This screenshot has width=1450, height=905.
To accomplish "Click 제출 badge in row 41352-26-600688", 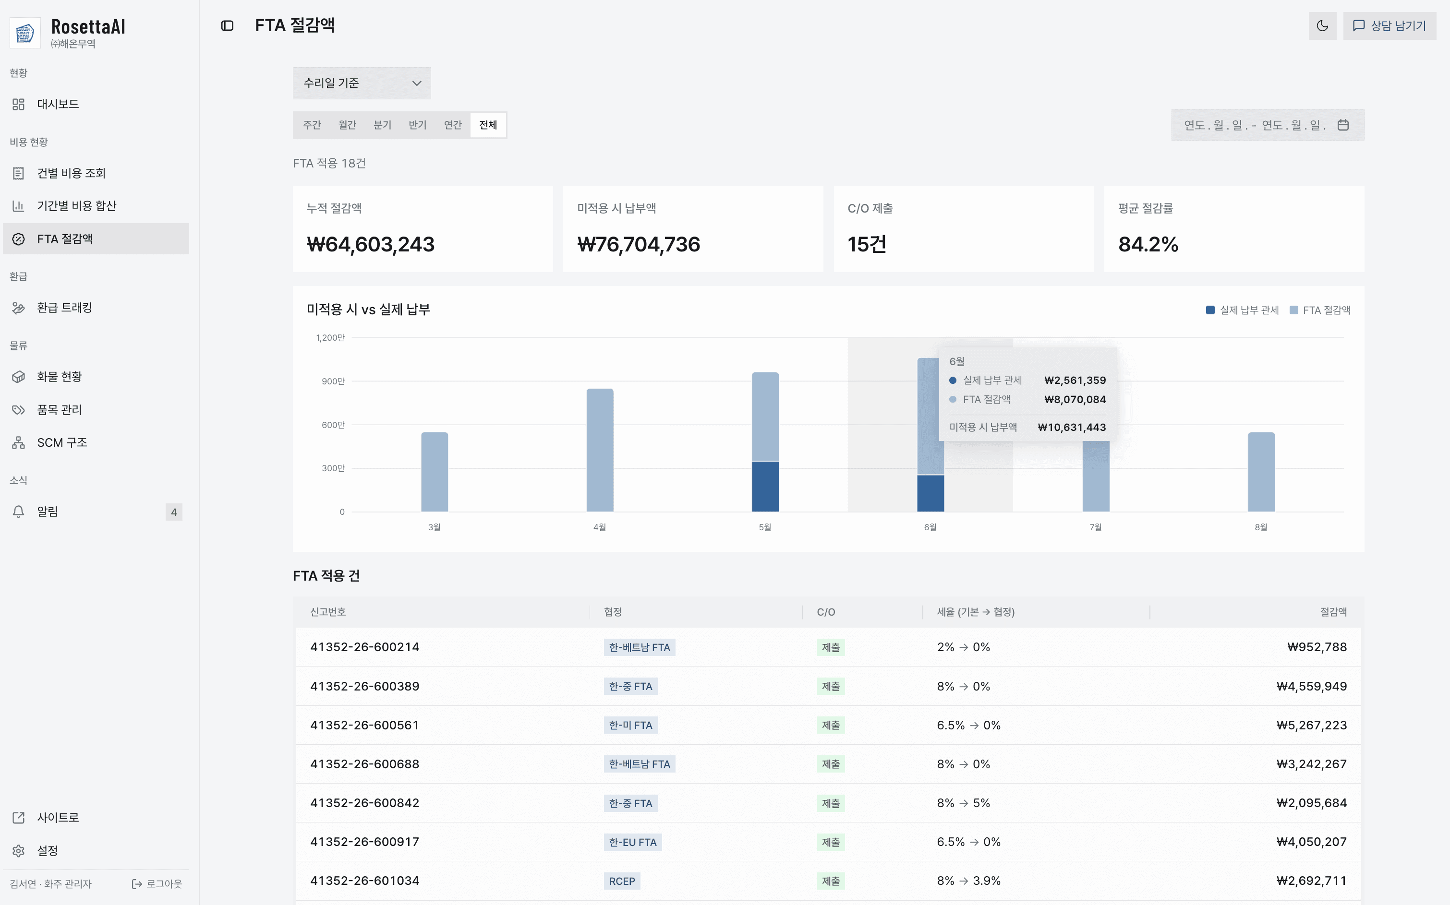I will pos(831,764).
